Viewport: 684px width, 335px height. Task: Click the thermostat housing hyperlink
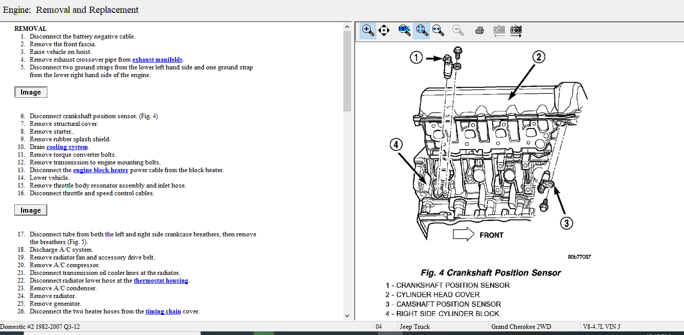[x=161, y=281]
